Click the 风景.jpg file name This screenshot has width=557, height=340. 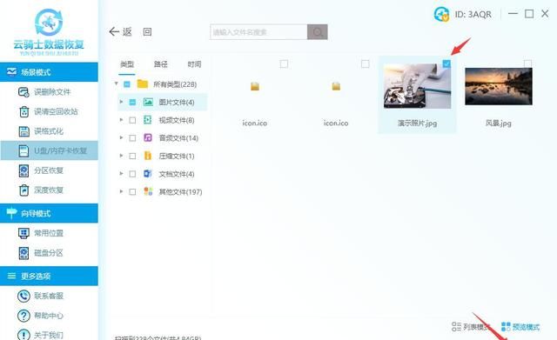point(499,123)
